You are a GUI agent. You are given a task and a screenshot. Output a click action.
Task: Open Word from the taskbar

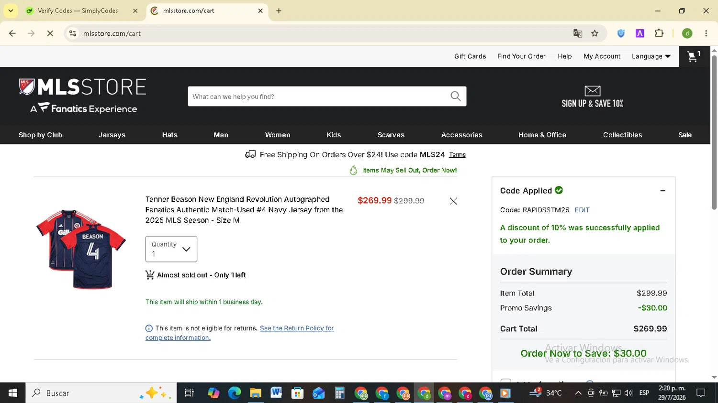(x=276, y=393)
